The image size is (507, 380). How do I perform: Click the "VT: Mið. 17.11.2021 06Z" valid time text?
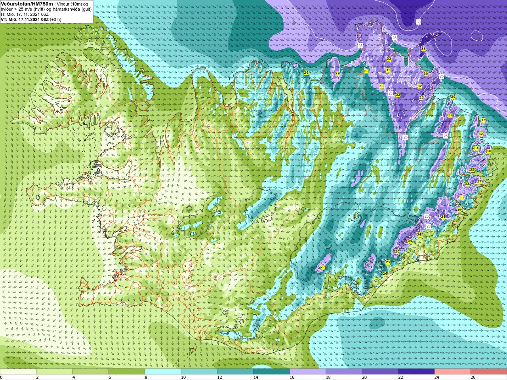click(25, 19)
